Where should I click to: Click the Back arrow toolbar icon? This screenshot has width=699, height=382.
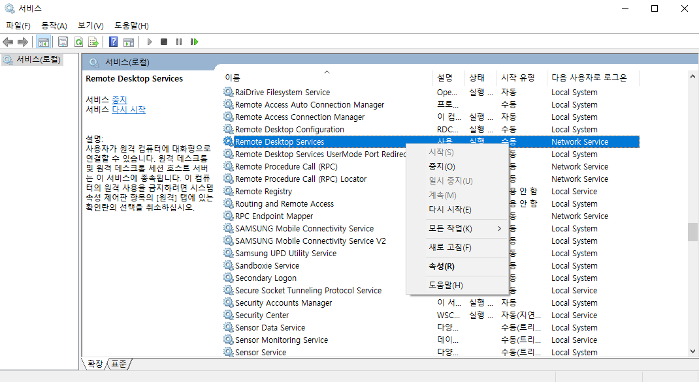(8, 42)
